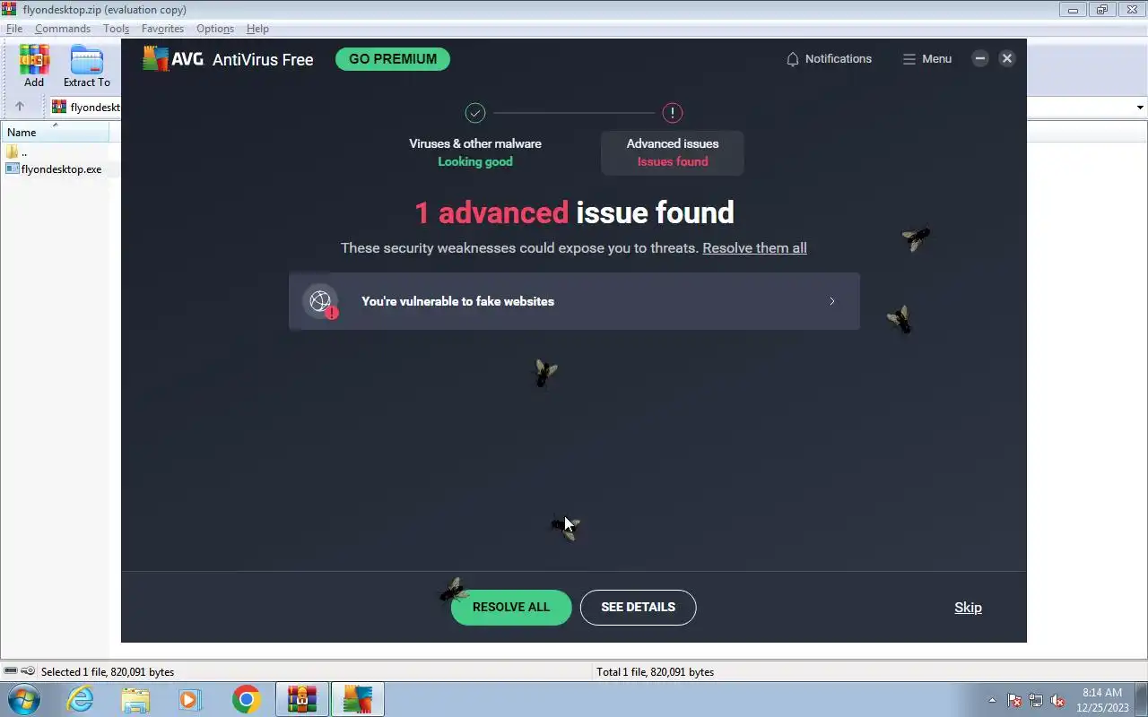
Task: Click Action Center flag tray icon
Action: click(x=1014, y=701)
